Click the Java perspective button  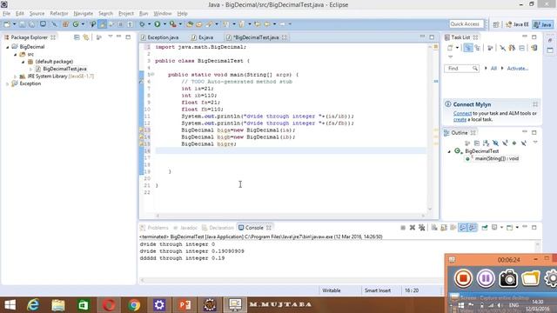[543, 24]
